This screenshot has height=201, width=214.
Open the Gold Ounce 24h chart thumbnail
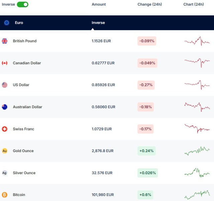[197, 151]
